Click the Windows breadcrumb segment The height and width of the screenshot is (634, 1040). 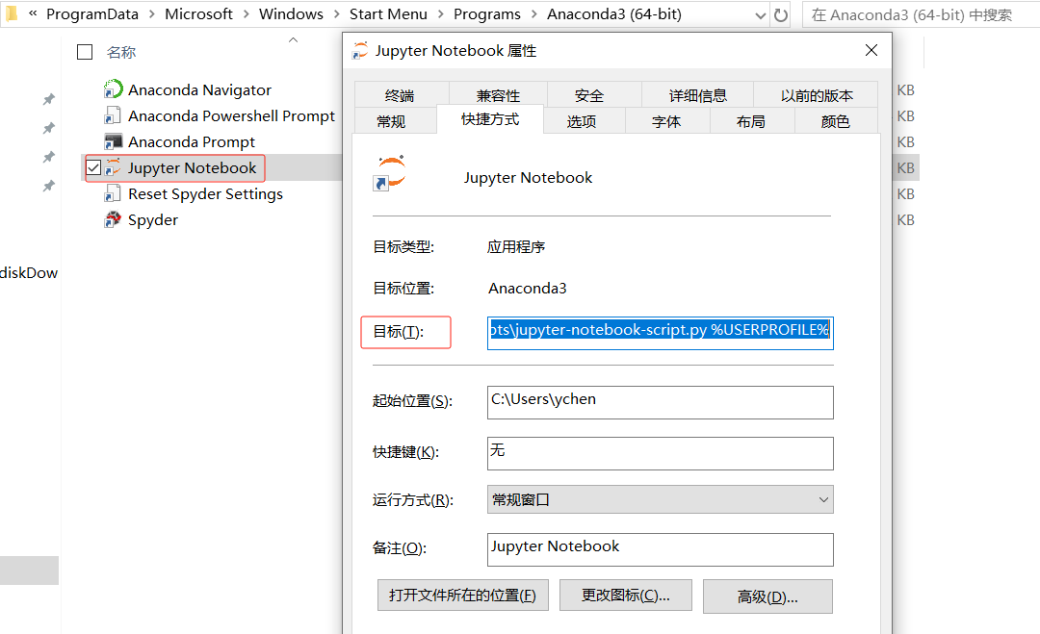click(291, 13)
